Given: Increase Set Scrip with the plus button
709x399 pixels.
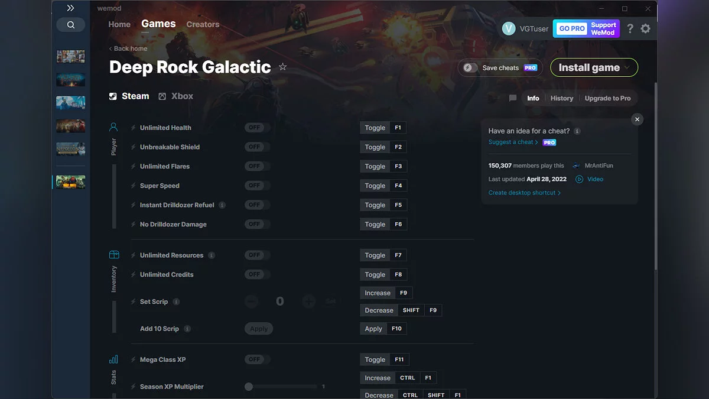Looking at the screenshot, I should 308,301.
